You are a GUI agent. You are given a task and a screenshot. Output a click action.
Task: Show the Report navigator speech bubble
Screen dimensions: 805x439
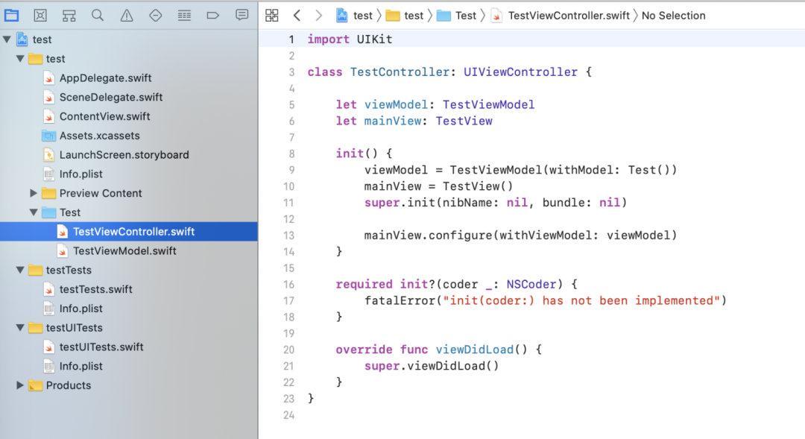click(241, 16)
